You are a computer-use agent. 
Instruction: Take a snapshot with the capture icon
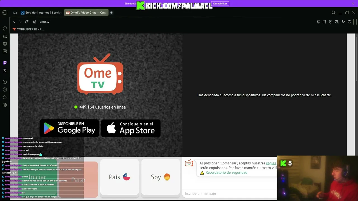pos(324,22)
